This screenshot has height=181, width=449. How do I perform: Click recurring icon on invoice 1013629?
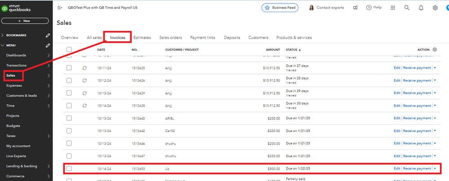click(84, 93)
